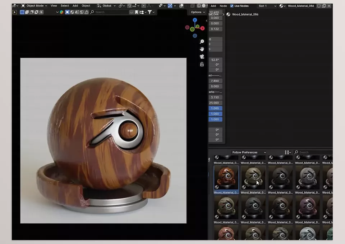Viewport: 345px width, 244px height.
Task: Open the hierarchy display options dropdown
Action: (143, 12)
